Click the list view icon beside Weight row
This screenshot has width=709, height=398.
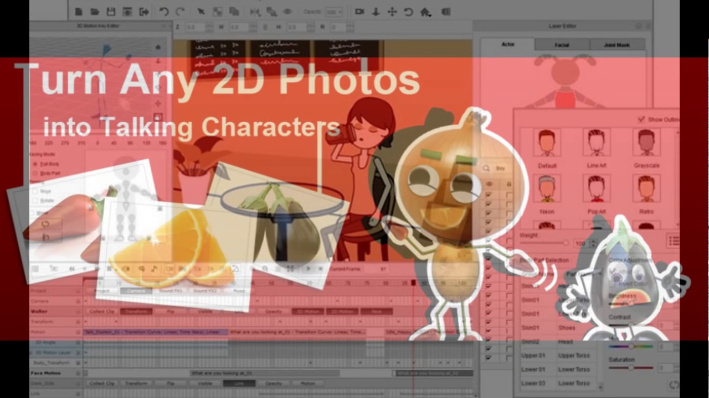tap(674, 240)
